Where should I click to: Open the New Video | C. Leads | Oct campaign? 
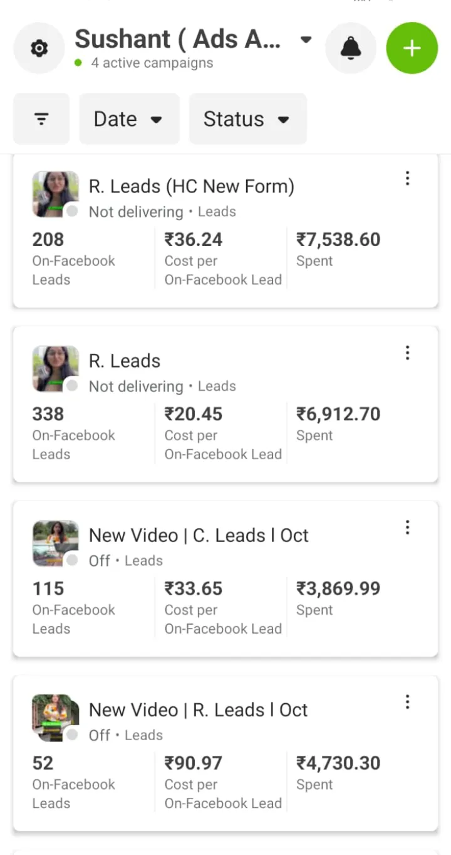[x=199, y=535]
